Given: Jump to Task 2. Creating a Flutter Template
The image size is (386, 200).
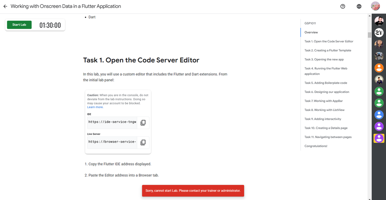Looking at the screenshot, I should [x=328, y=50].
